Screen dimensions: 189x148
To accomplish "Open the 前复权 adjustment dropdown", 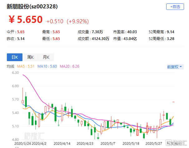I will click(175, 67).
